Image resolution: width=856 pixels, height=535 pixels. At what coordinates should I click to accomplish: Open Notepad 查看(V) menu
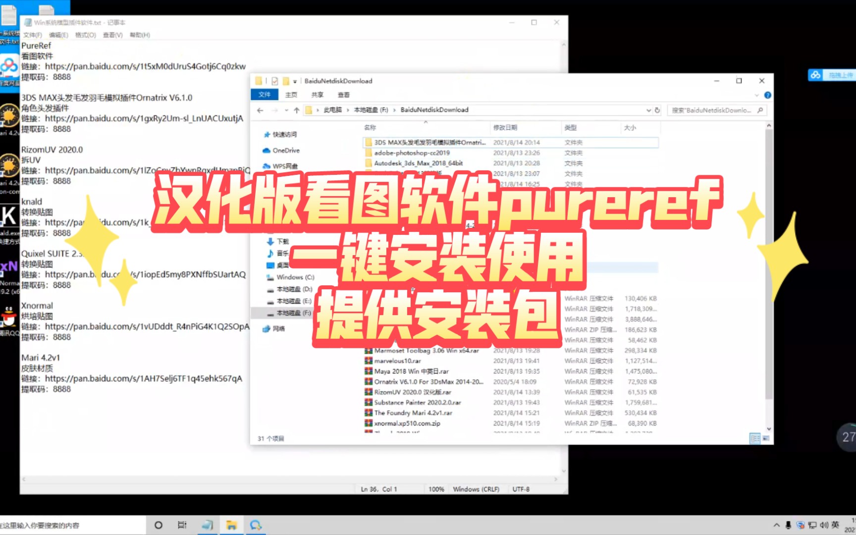[x=112, y=35]
